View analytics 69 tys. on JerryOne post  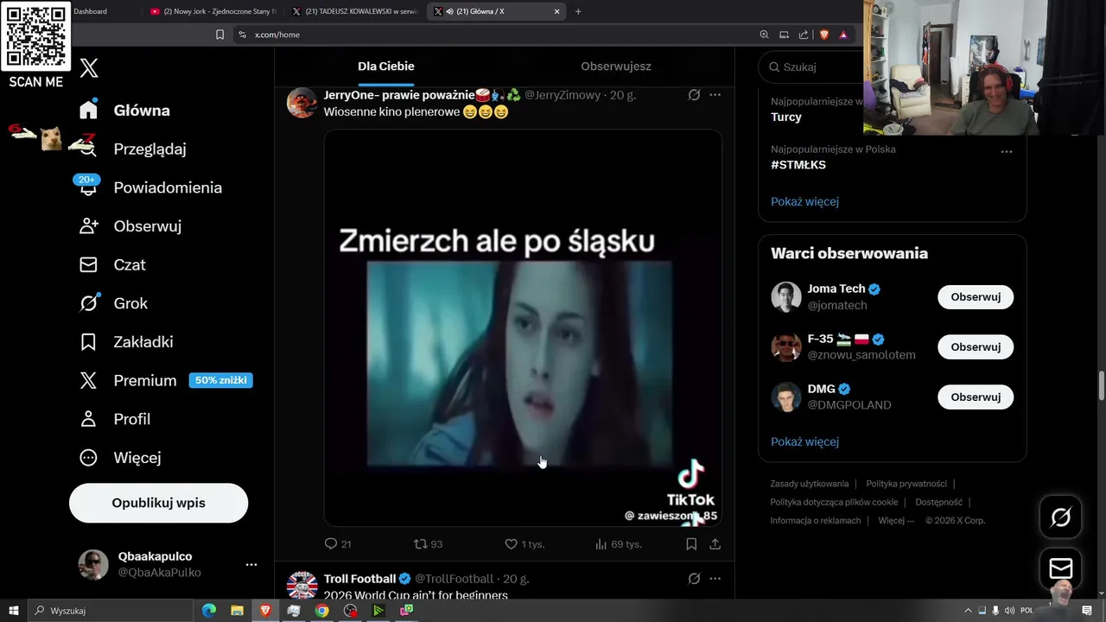coord(618,543)
